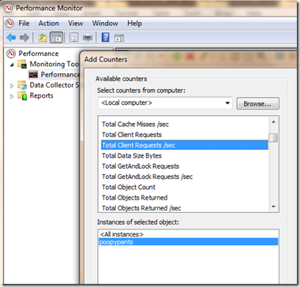Select the Total Objects Returned counter

(x=134, y=198)
